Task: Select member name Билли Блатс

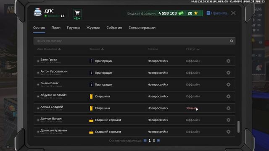Action: pyautogui.click(x=50, y=83)
